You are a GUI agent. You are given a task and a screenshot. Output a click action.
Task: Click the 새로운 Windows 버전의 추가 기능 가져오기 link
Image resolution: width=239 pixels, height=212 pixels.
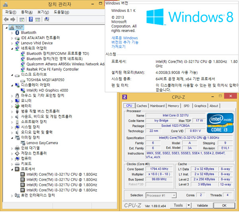click(125, 42)
